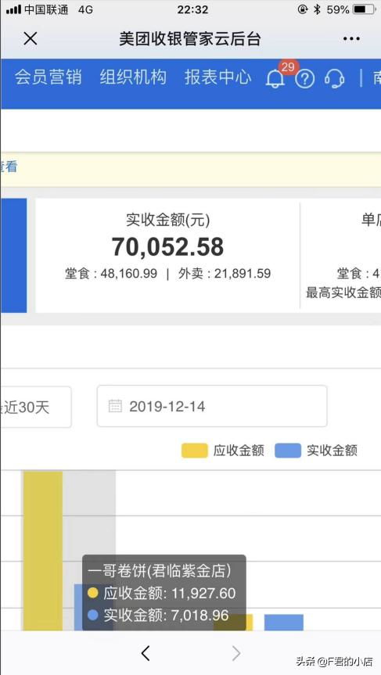Toggle 实收金额 blue legend swatch

pyautogui.click(x=288, y=451)
